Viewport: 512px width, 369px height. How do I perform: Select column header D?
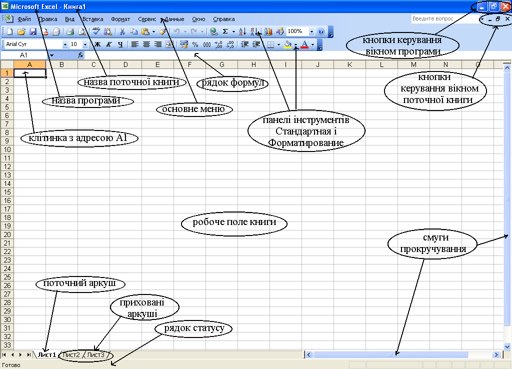pyautogui.click(x=125, y=64)
